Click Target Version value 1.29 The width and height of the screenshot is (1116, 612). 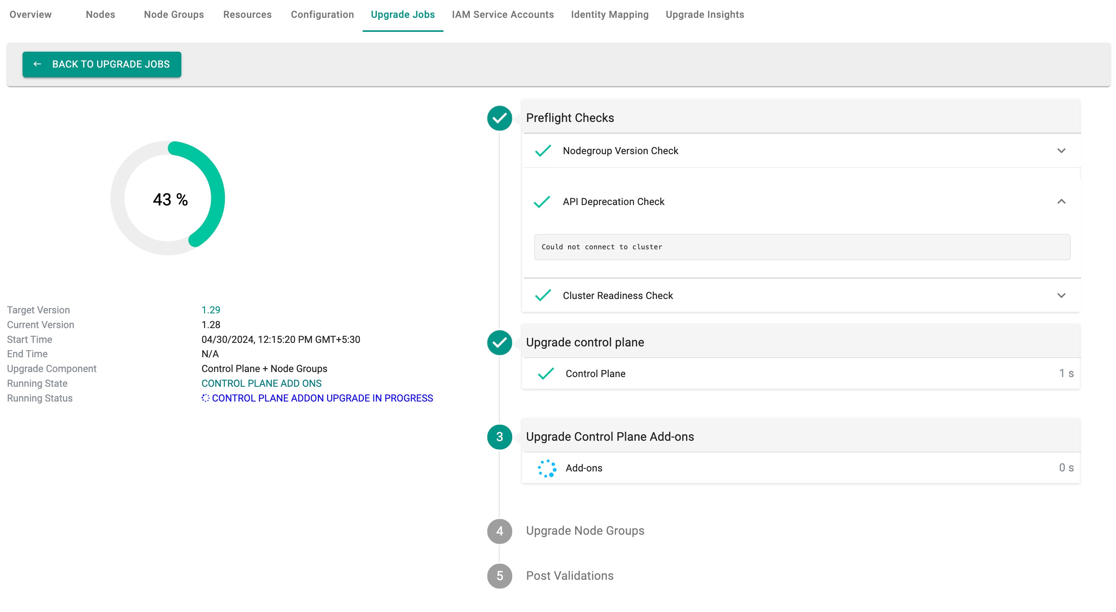click(211, 310)
